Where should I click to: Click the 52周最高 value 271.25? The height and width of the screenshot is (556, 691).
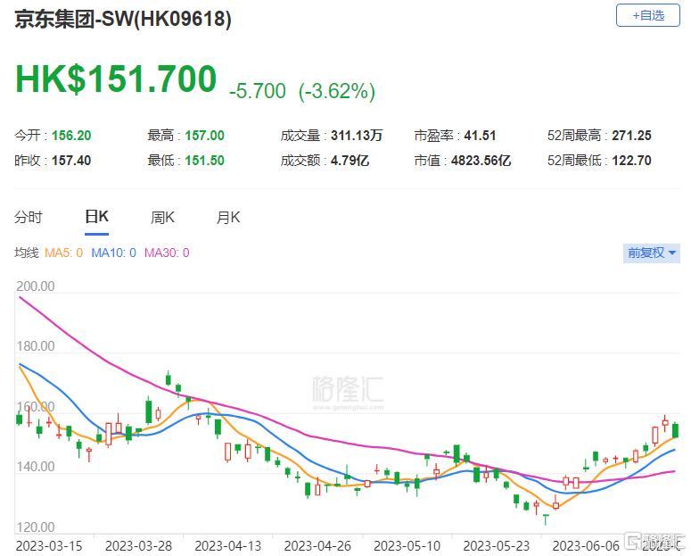click(x=631, y=136)
